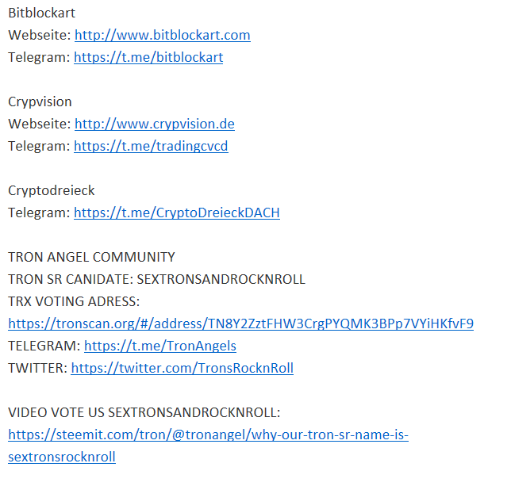The image size is (511, 490).
Task: Click the Crypvision heading text
Action: 40,102
